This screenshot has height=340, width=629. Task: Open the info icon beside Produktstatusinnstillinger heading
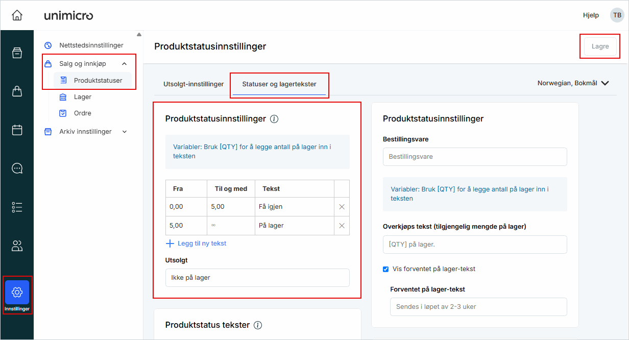274,119
